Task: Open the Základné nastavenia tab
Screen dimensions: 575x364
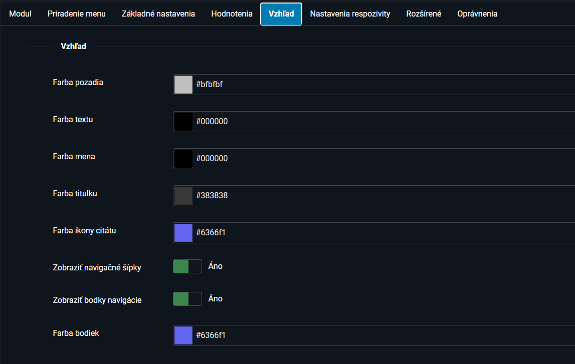Action: (x=158, y=14)
